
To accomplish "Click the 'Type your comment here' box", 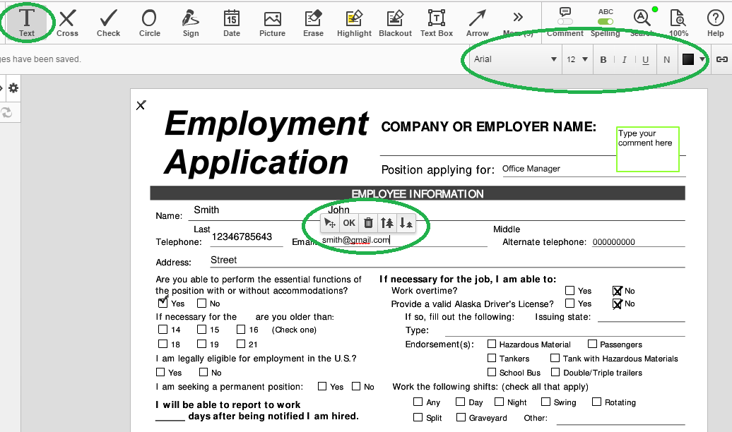I will 647,149.
